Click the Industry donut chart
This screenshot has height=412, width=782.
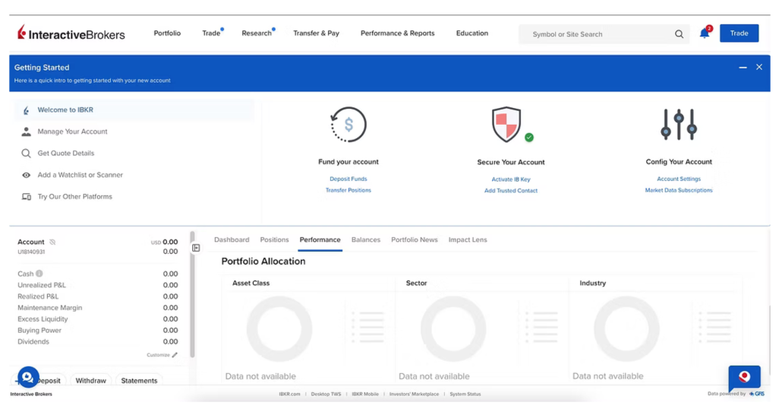(x=626, y=328)
